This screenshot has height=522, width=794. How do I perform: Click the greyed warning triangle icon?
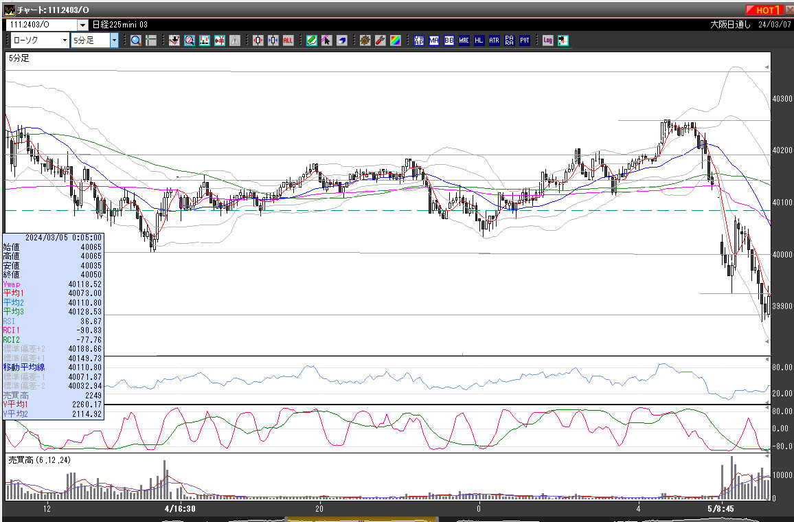coord(234,41)
